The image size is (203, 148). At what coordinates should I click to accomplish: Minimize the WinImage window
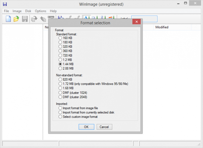(178, 4)
